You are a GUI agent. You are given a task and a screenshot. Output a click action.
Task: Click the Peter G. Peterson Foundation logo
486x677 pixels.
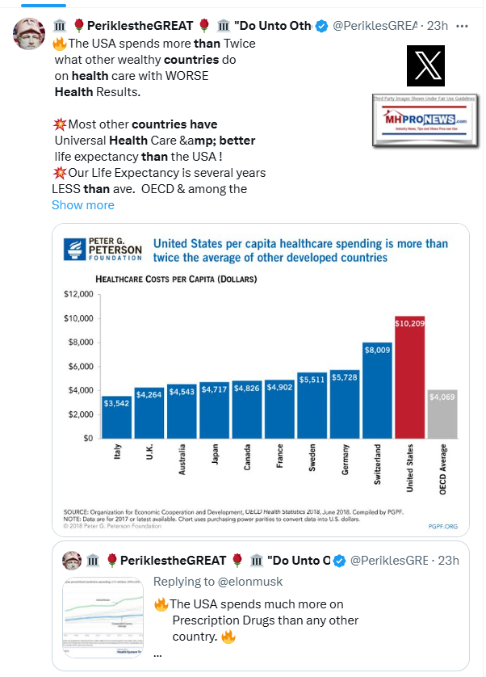click(x=103, y=249)
